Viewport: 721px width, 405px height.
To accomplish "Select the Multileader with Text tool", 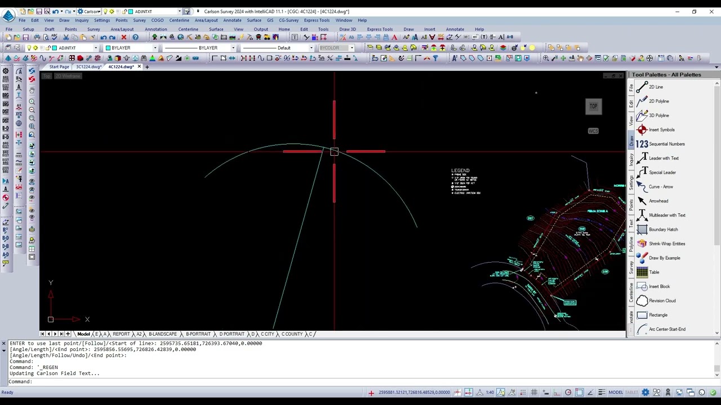I will (666, 215).
